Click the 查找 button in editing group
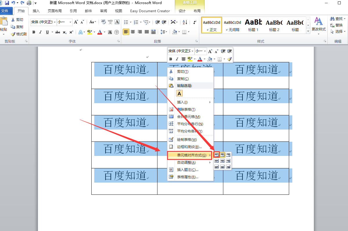This screenshot has width=348, height=231. [x=337, y=19]
